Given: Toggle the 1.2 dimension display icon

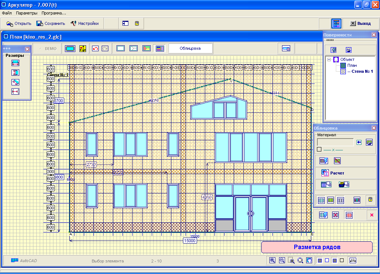Looking at the screenshot, I should [x=353, y=260].
